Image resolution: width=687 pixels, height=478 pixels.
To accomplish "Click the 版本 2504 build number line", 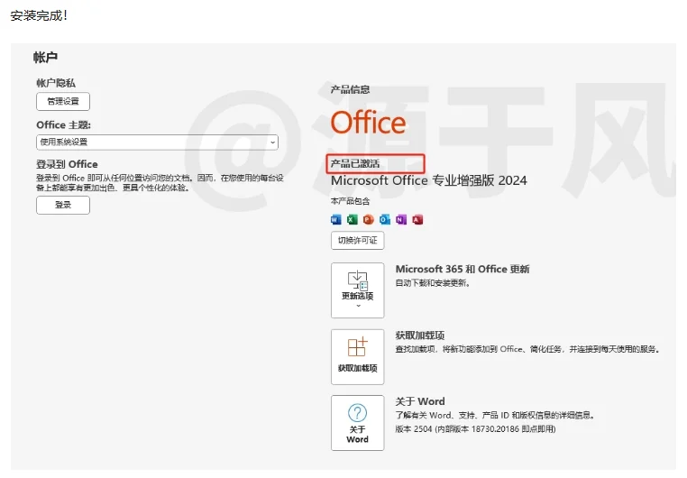I will [475, 429].
